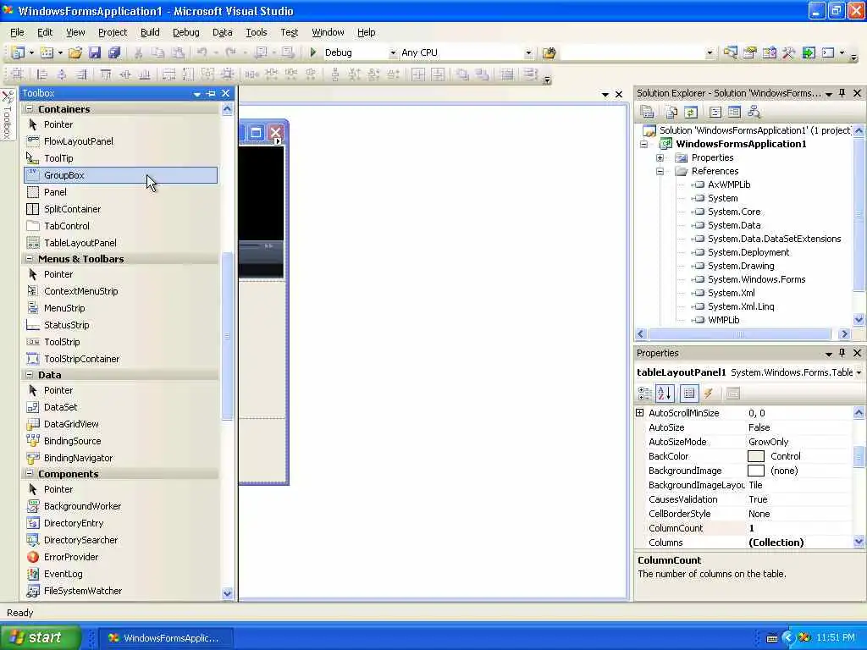
Task: Select the DataSet toolbox item
Action: (x=120, y=407)
